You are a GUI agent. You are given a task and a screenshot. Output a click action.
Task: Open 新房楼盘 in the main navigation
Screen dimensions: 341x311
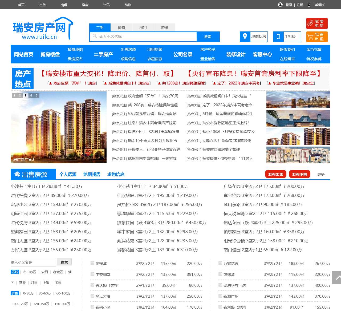pos(50,54)
